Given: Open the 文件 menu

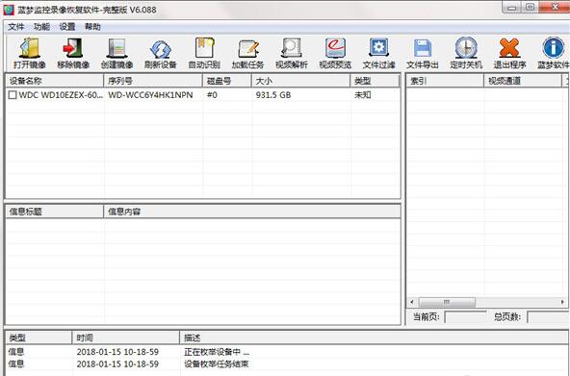Looking at the screenshot, I should (x=16, y=27).
